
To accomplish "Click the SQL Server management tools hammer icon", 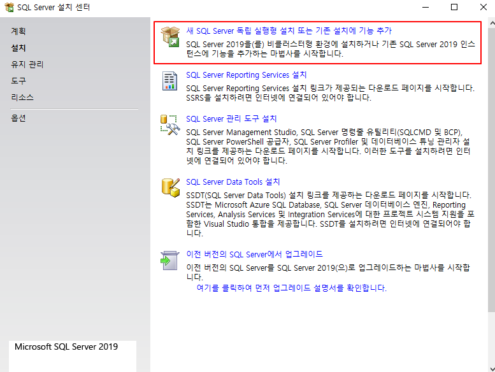I will 170,125.
